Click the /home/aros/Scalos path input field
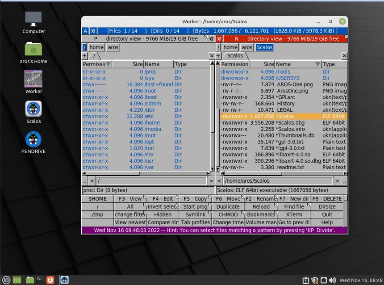Screen dimensions: 384x285 click(278, 181)
